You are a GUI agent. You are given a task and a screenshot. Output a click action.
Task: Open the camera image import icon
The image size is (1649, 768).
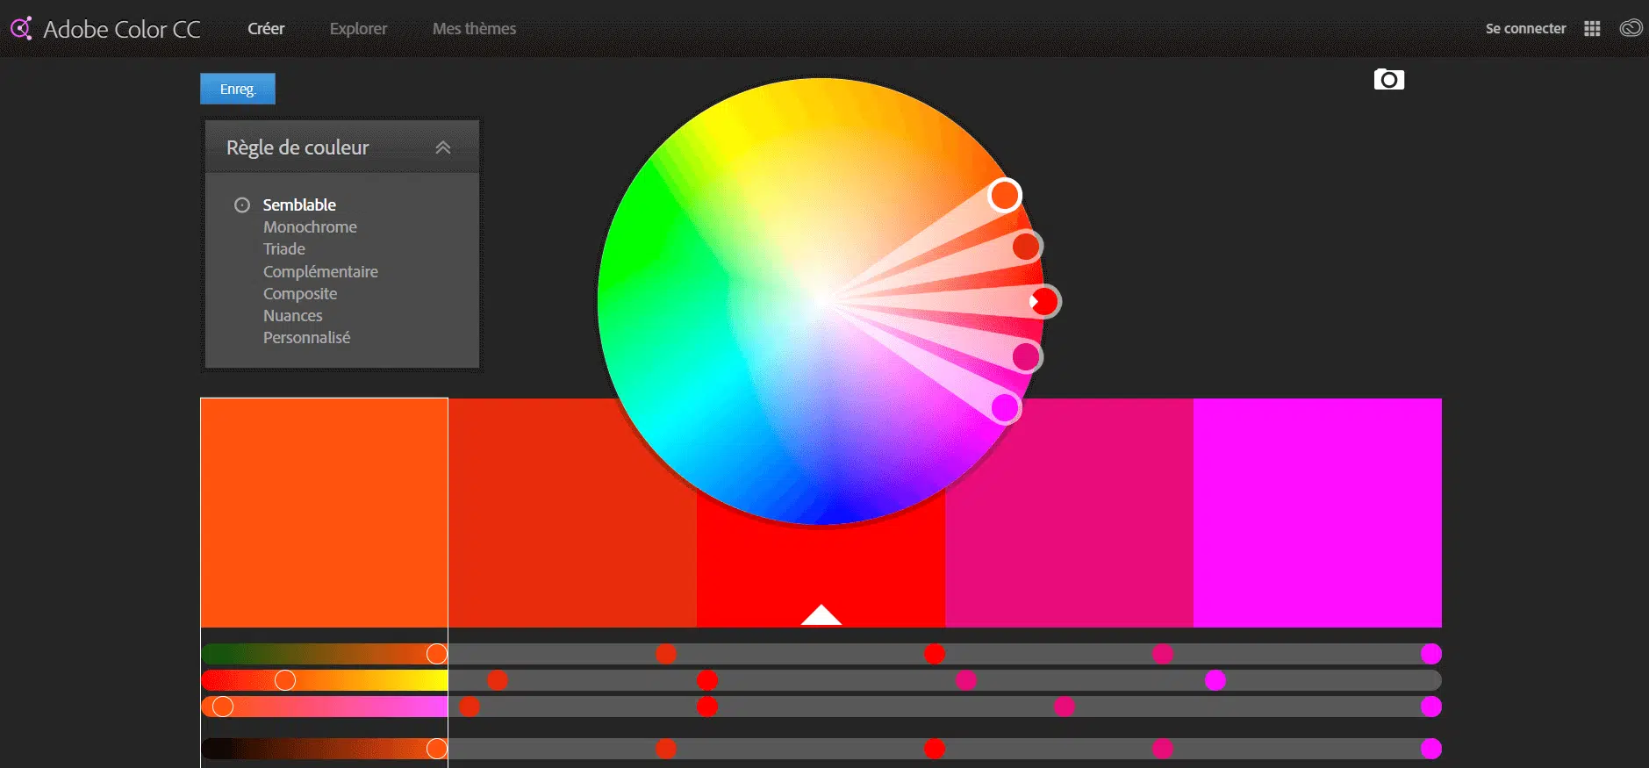[x=1388, y=80]
